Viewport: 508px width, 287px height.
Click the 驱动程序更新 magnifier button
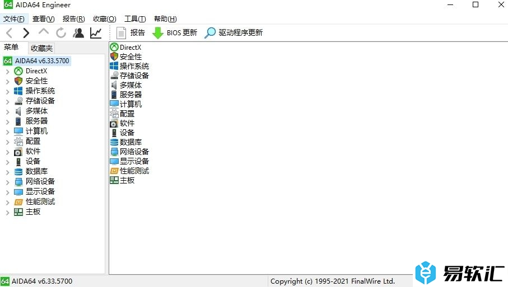(234, 32)
